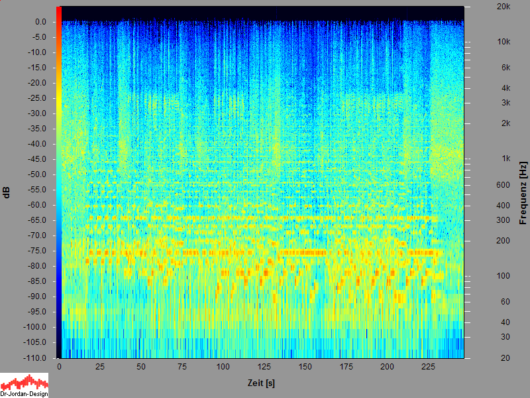
Task: Click the Dr-Jordan-Design logo icon
Action: (x=25, y=385)
